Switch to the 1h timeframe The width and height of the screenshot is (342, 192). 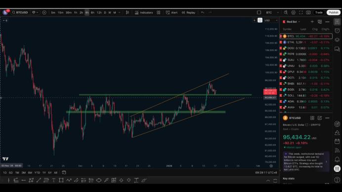pyautogui.click(x=76, y=13)
